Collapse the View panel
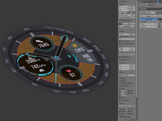 [x=120, y=32]
